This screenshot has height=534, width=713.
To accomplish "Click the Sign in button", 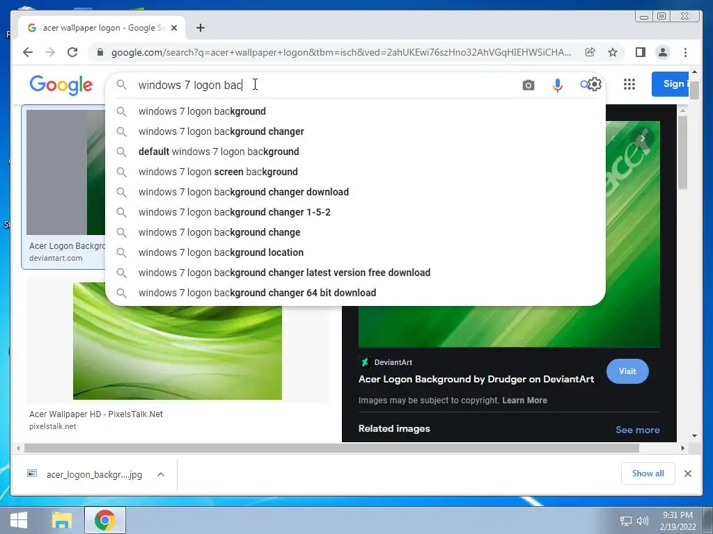I will (671, 84).
